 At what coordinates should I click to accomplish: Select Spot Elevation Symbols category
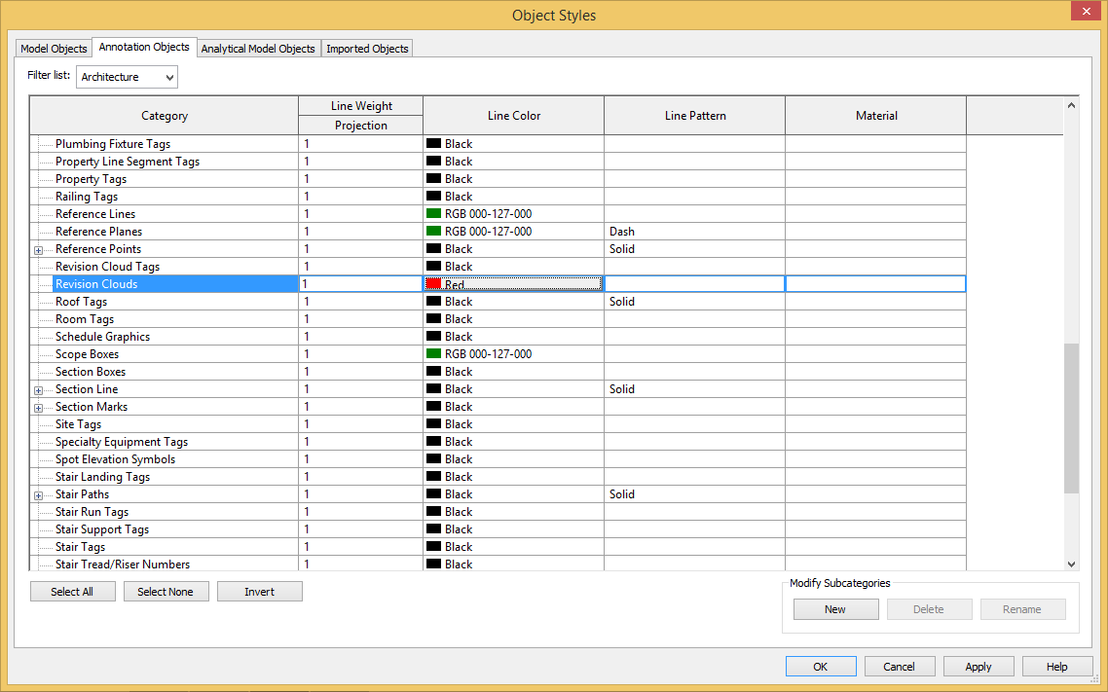coord(115,459)
